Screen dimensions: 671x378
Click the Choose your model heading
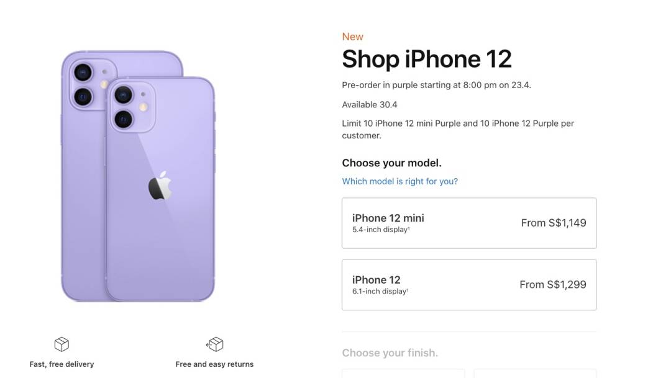391,163
